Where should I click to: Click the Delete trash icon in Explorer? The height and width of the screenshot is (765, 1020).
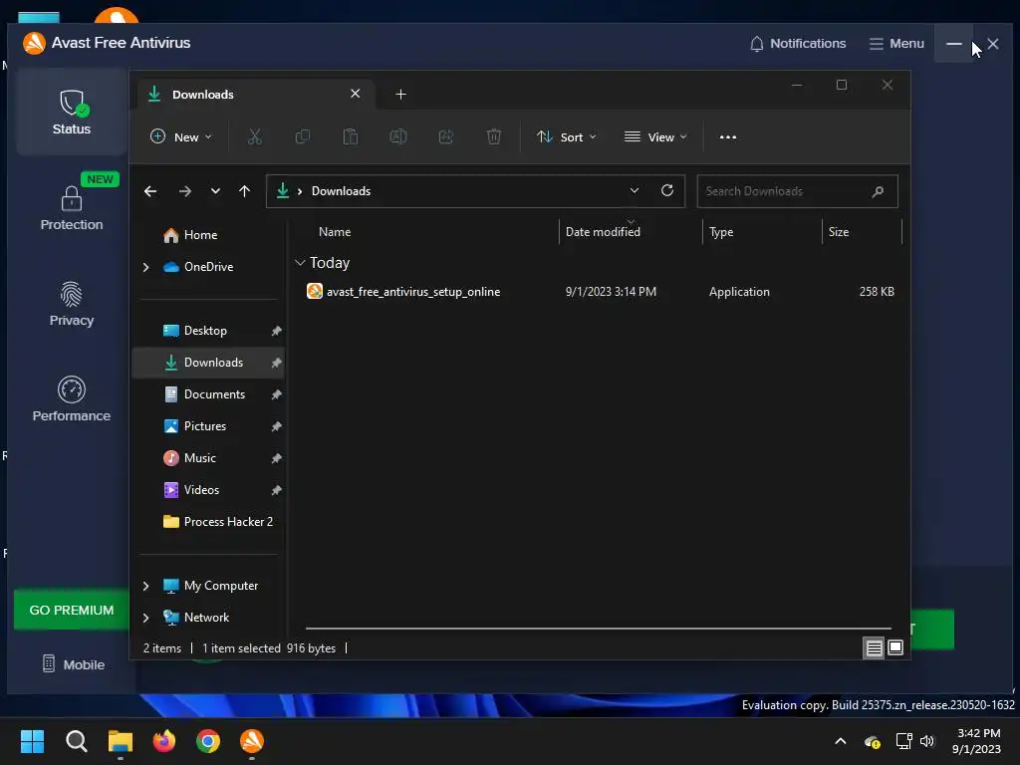point(494,137)
